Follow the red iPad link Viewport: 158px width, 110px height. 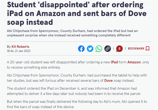(x=114, y=62)
